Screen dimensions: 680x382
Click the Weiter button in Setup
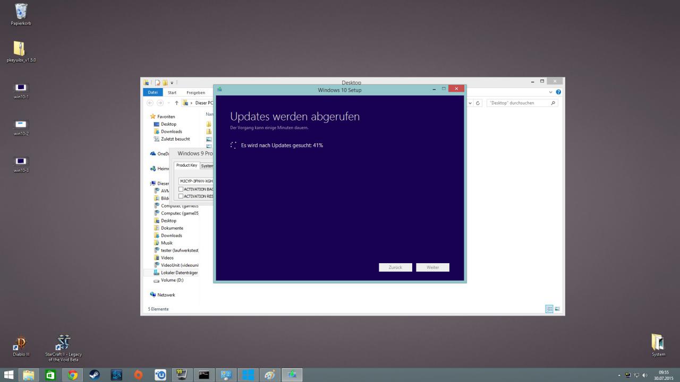(x=433, y=267)
